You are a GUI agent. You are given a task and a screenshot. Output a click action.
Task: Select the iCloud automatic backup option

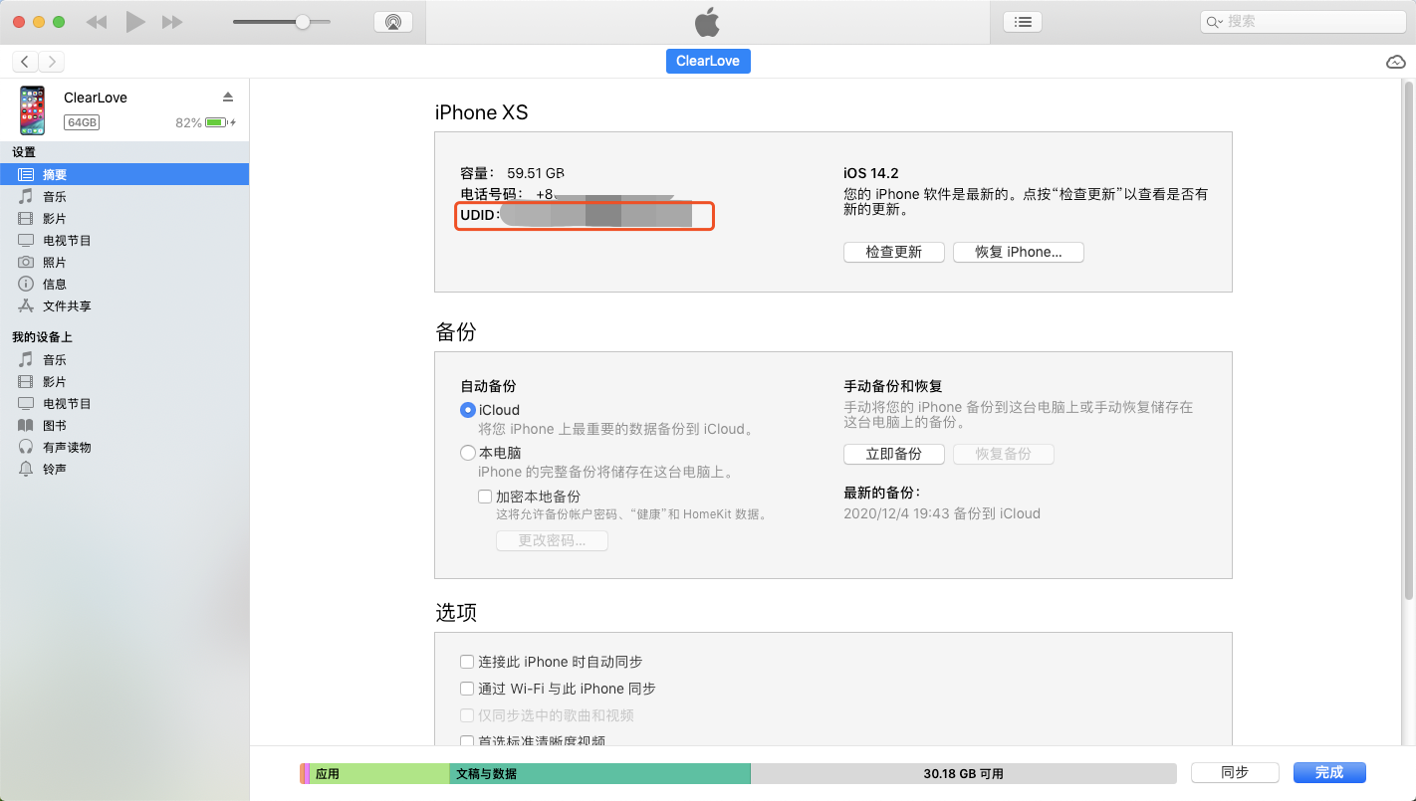coord(468,410)
